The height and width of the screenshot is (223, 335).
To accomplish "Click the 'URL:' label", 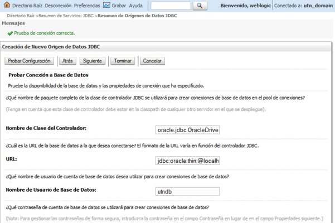I will [11, 159].
